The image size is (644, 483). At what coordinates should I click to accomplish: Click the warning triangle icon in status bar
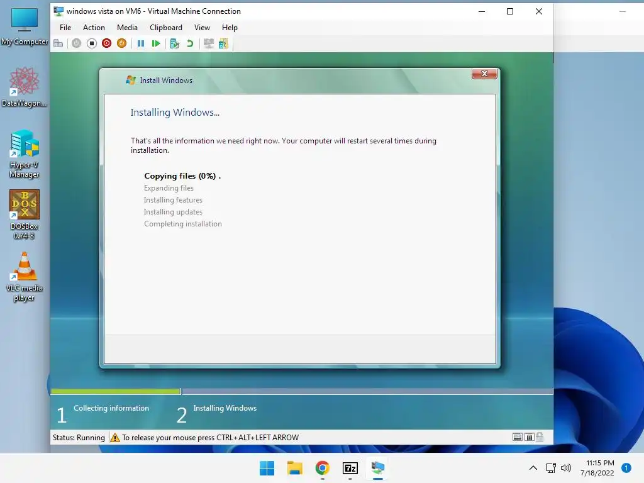115,438
